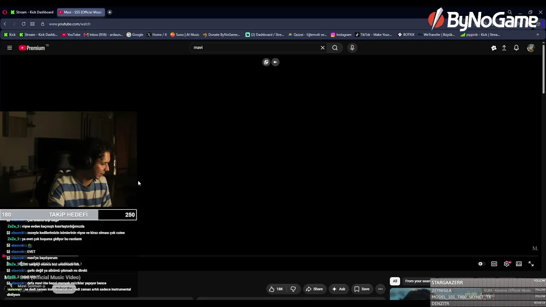Expand the hidden bookmarks overflow chevron
This screenshot has height=307, width=546.
point(537,35)
